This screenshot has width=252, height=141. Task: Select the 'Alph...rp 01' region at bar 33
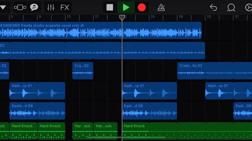point(229,91)
